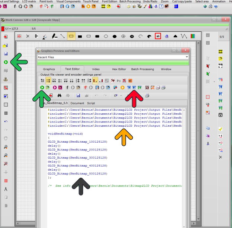Pick the text 'ab' insertion tool

tap(158, 36)
